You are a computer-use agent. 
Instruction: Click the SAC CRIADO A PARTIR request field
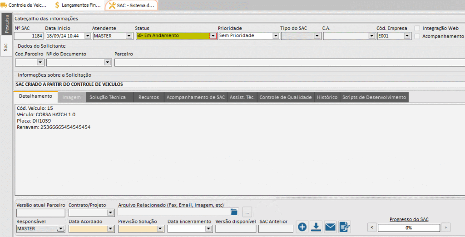coord(240,84)
